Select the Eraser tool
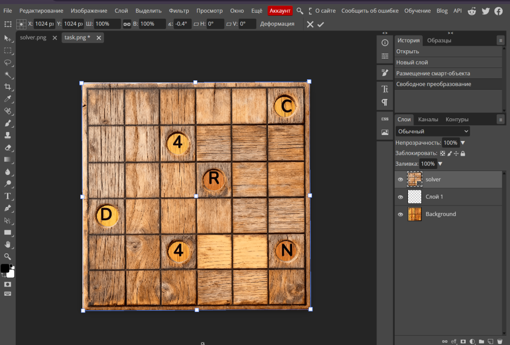Viewport: 510px width, 345px height. coord(7,147)
